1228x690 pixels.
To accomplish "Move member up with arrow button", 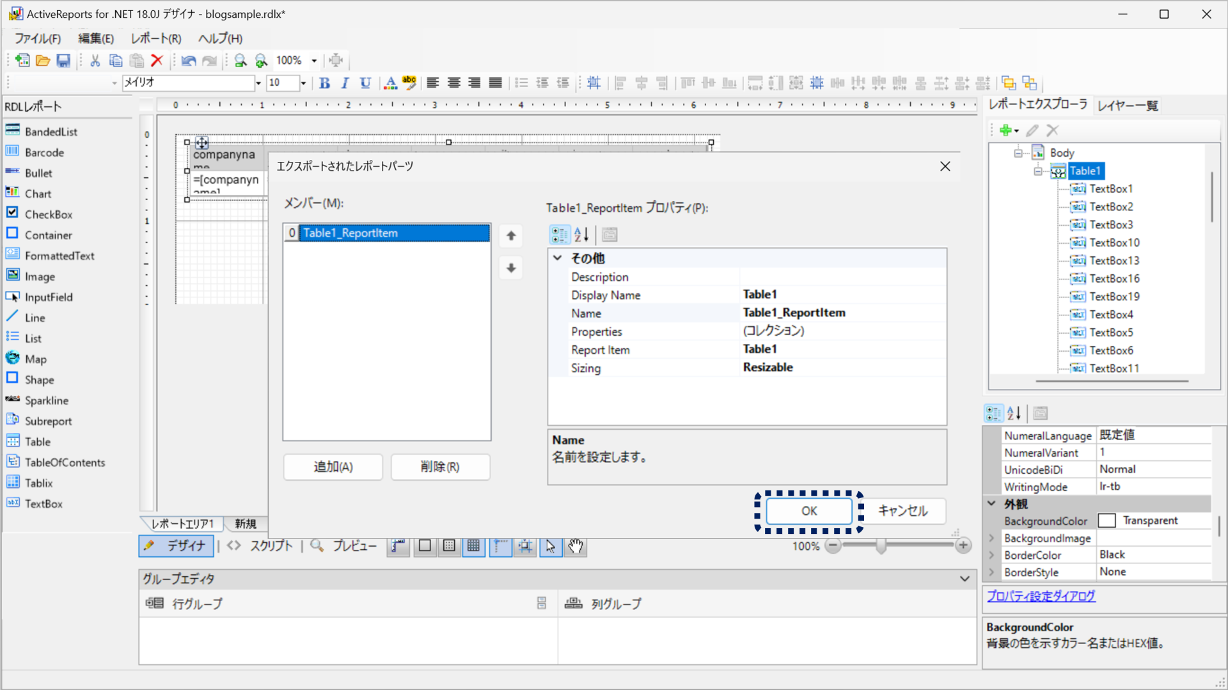I will pyautogui.click(x=511, y=236).
